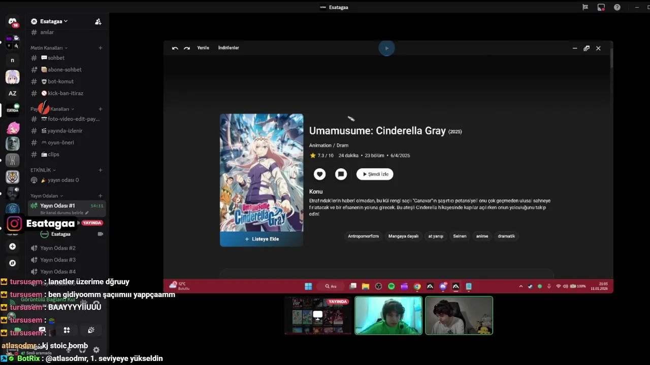Viewport: 650px width, 365px height.
Task: Select the Mangaya dayalı tag
Action: click(x=403, y=236)
